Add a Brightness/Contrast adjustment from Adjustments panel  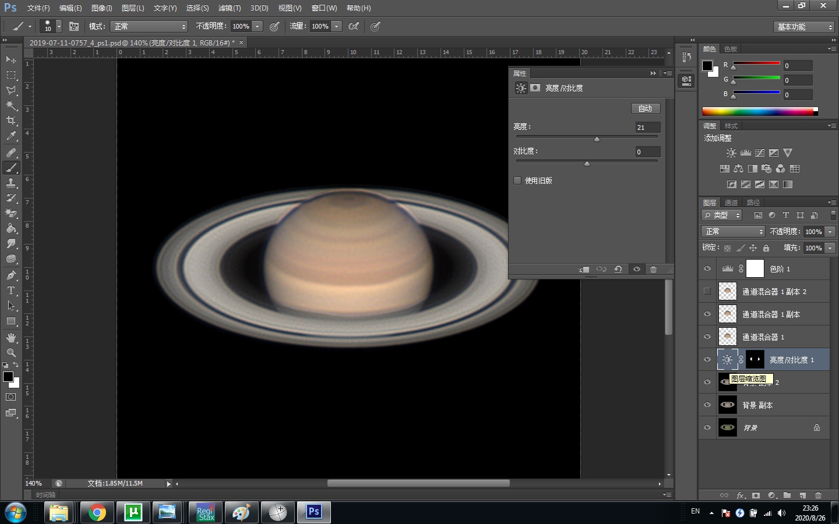(731, 153)
